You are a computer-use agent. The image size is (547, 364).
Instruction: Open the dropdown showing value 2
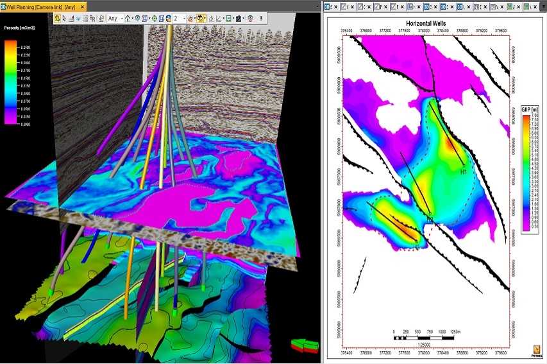pos(179,18)
